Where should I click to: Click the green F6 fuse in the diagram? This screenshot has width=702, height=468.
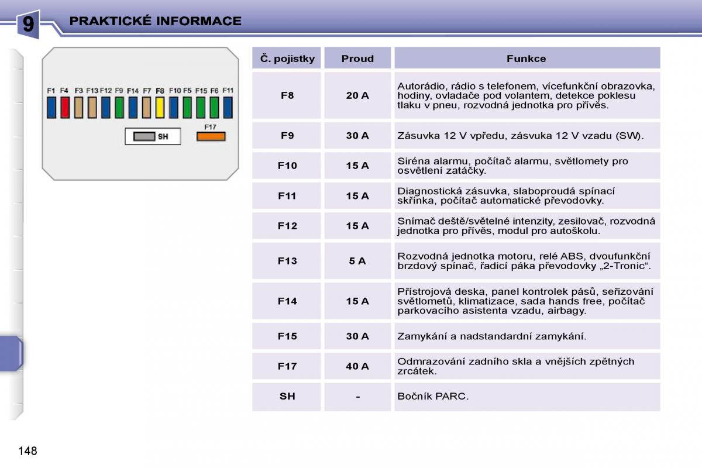coord(214,108)
